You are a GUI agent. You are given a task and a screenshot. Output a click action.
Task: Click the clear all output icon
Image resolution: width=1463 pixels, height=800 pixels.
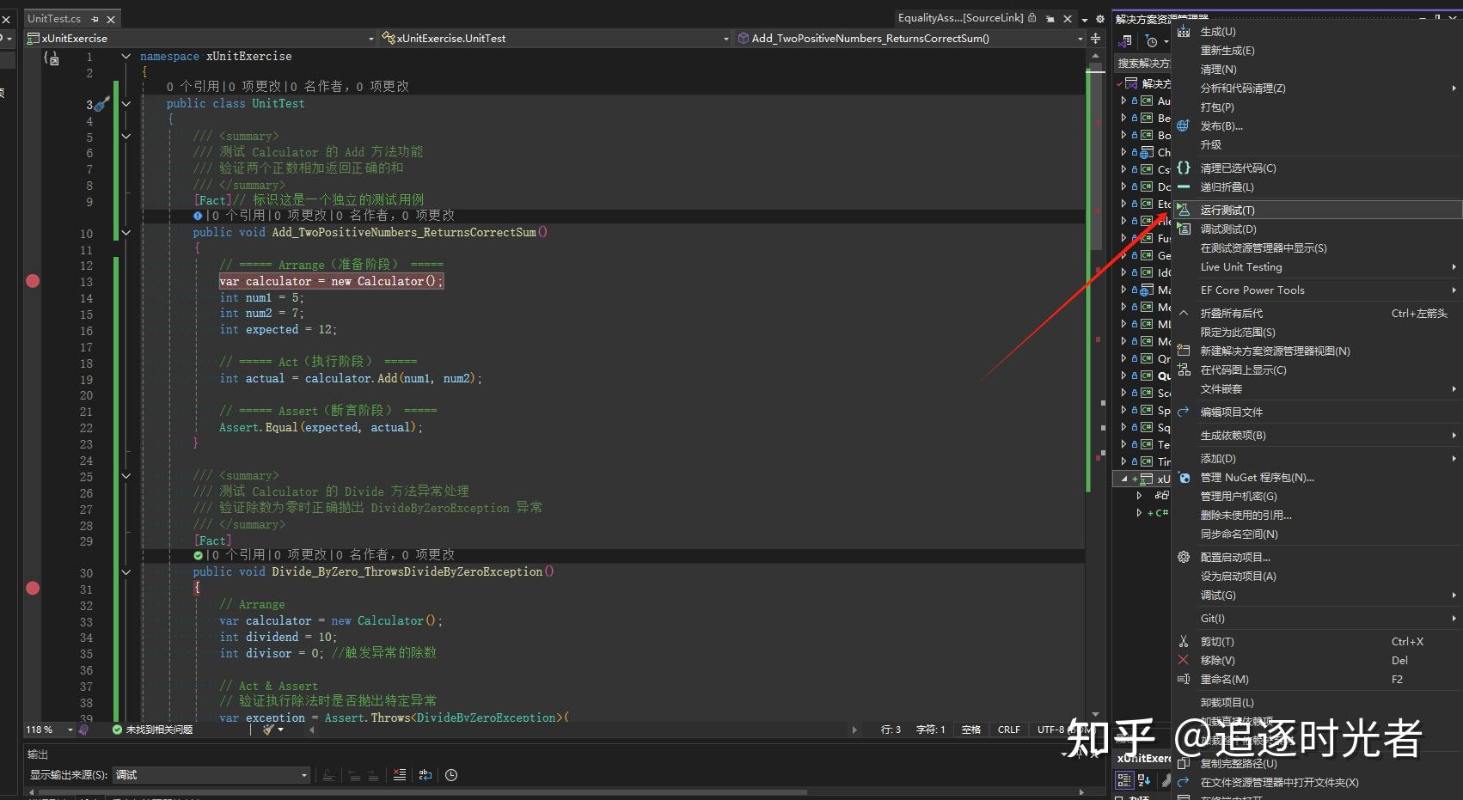[400, 775]
